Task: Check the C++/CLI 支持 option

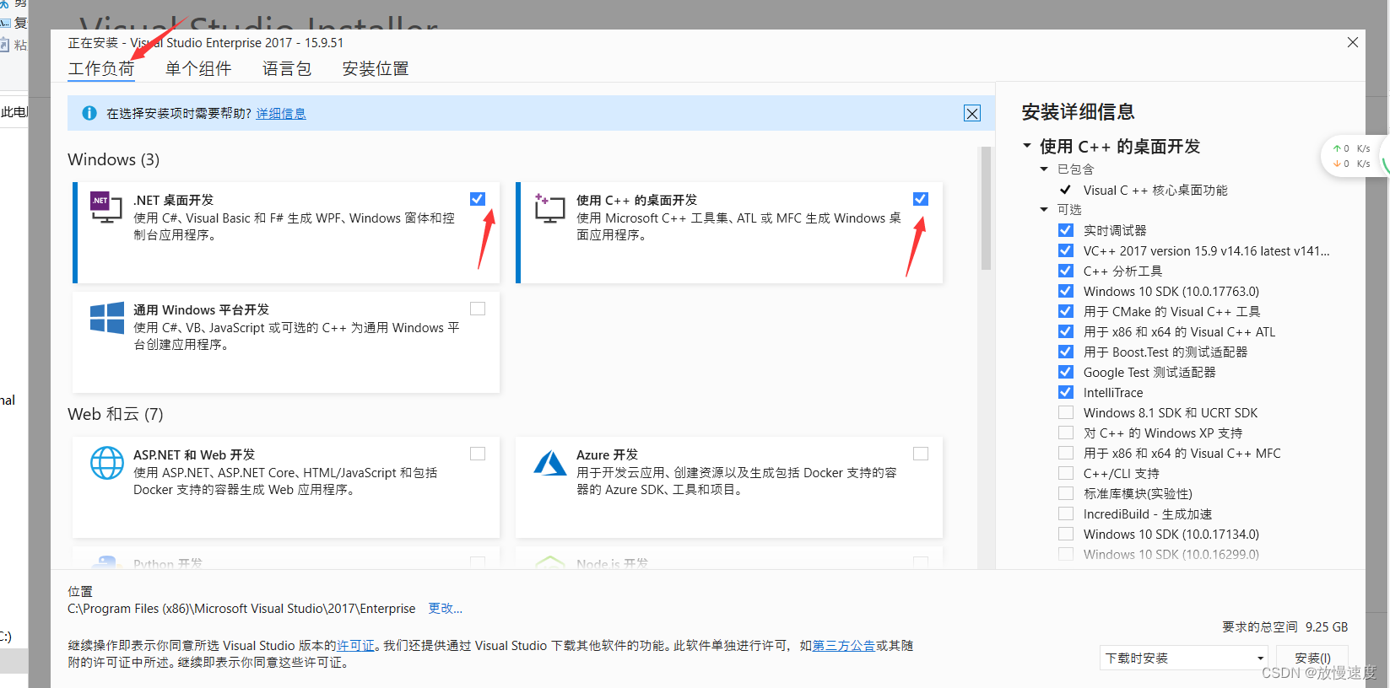Action: coord(1066,473)
